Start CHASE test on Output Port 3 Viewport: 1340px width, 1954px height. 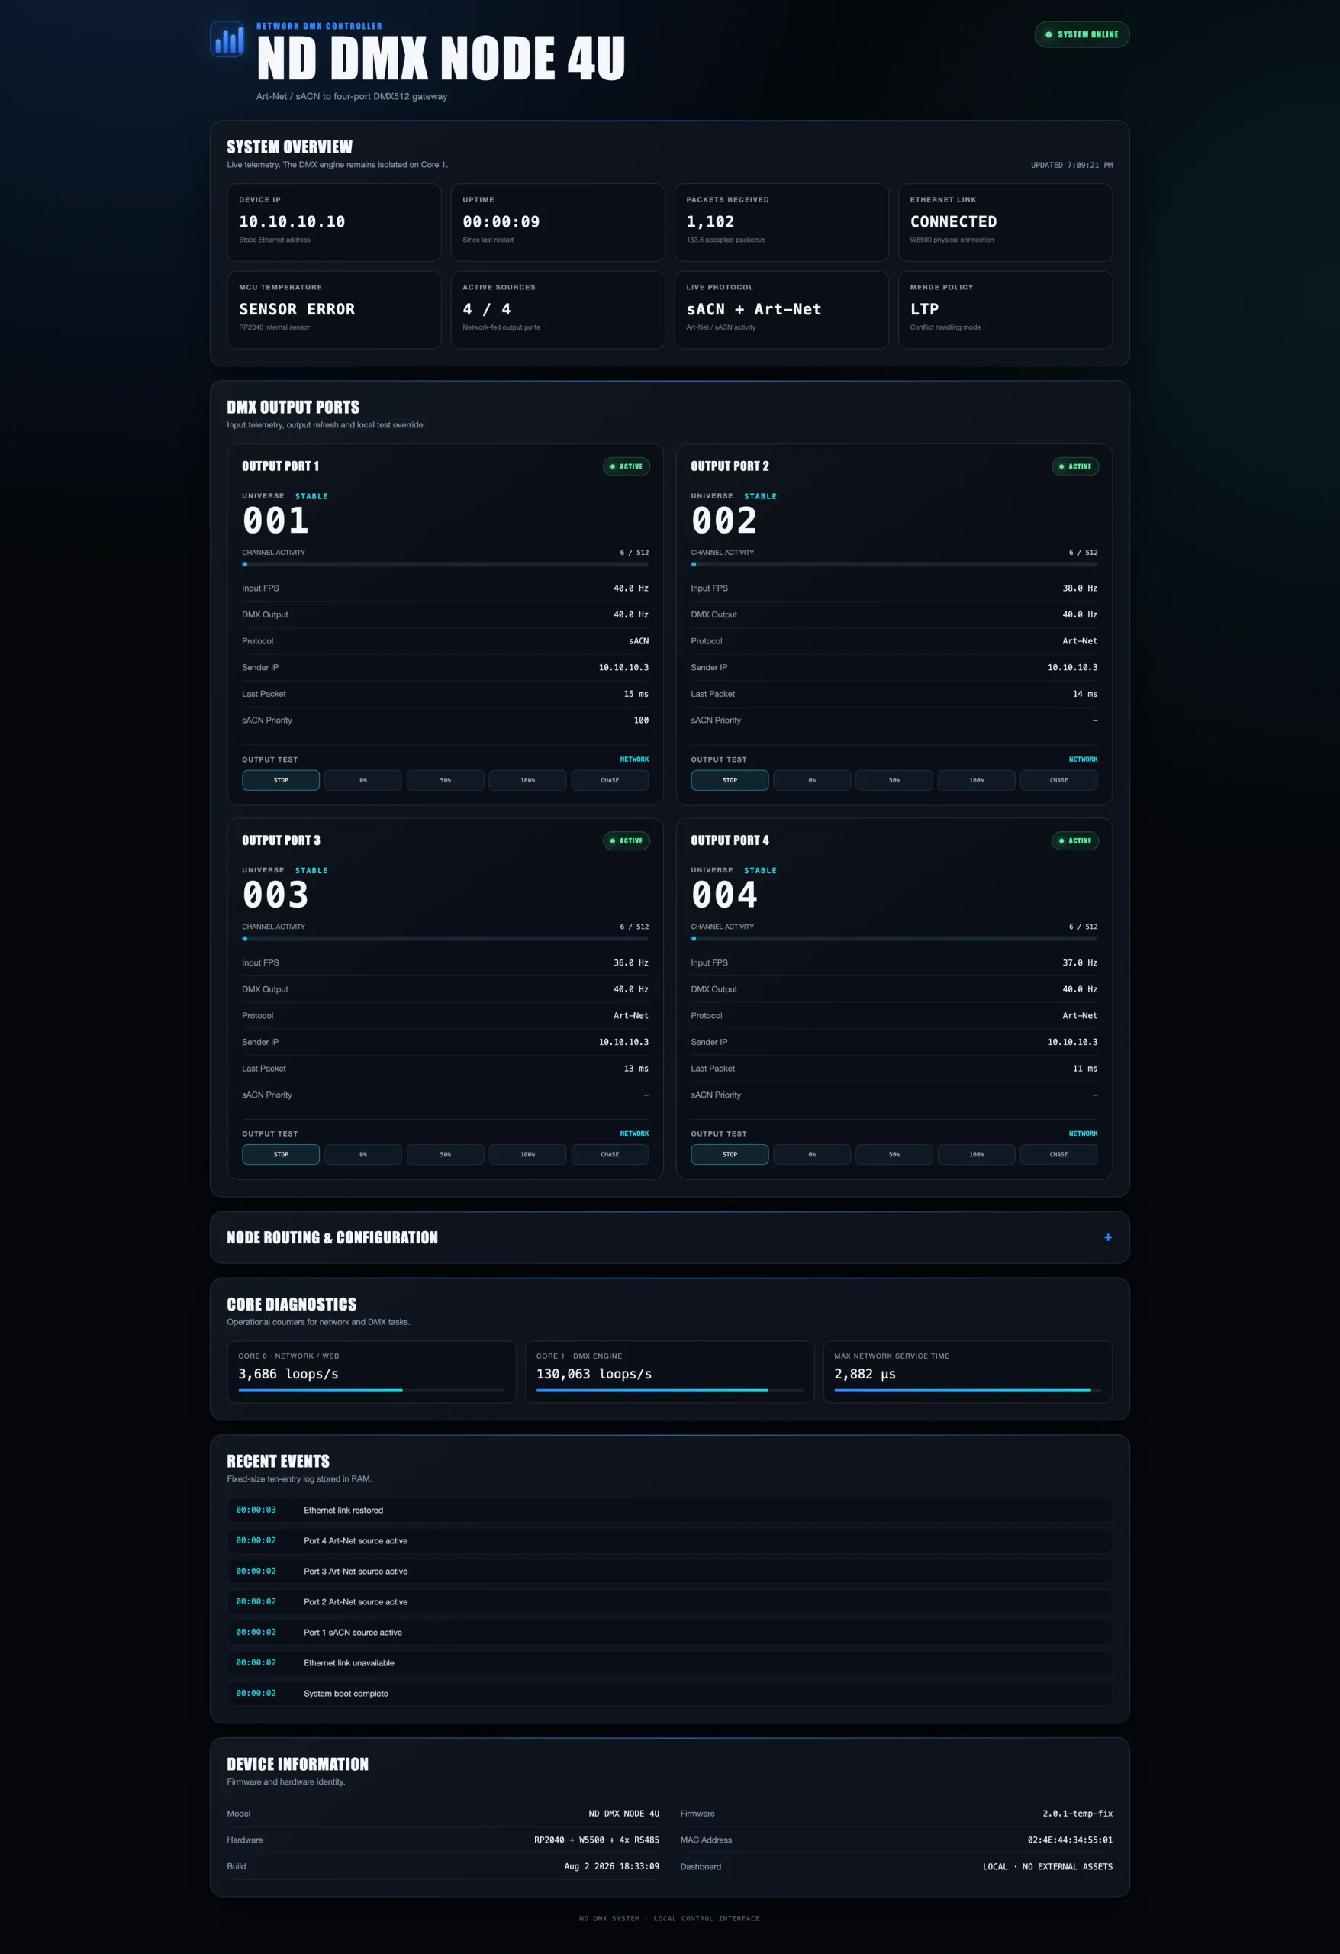click(610, 1154)
